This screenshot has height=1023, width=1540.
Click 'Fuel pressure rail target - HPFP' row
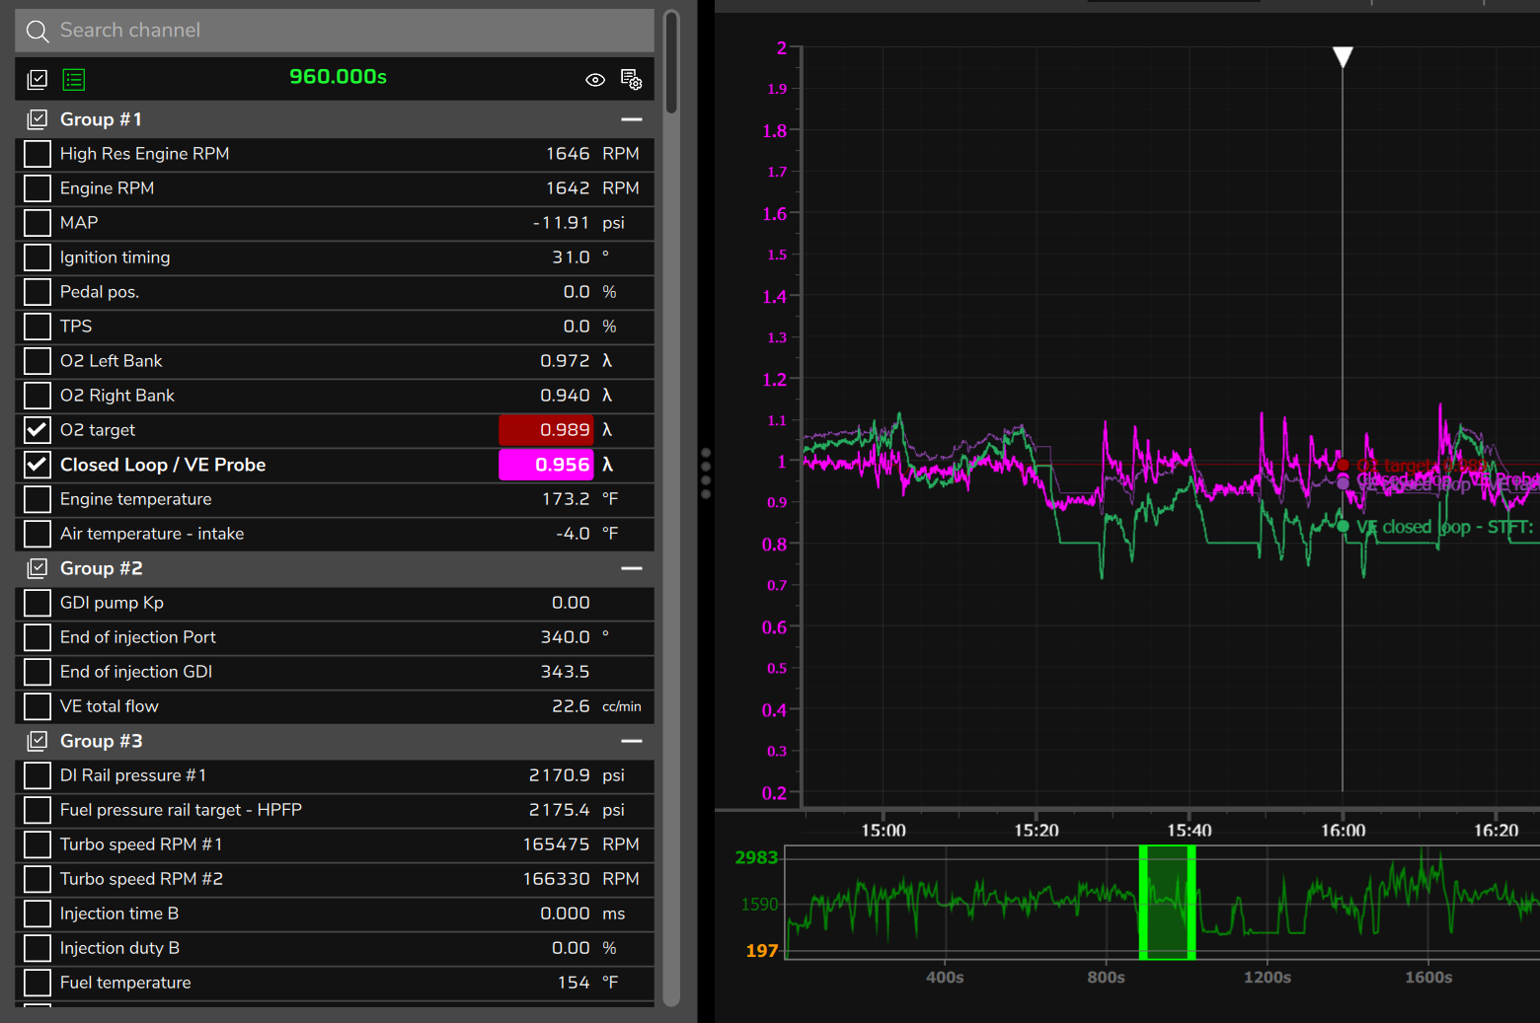pos(335,810)
